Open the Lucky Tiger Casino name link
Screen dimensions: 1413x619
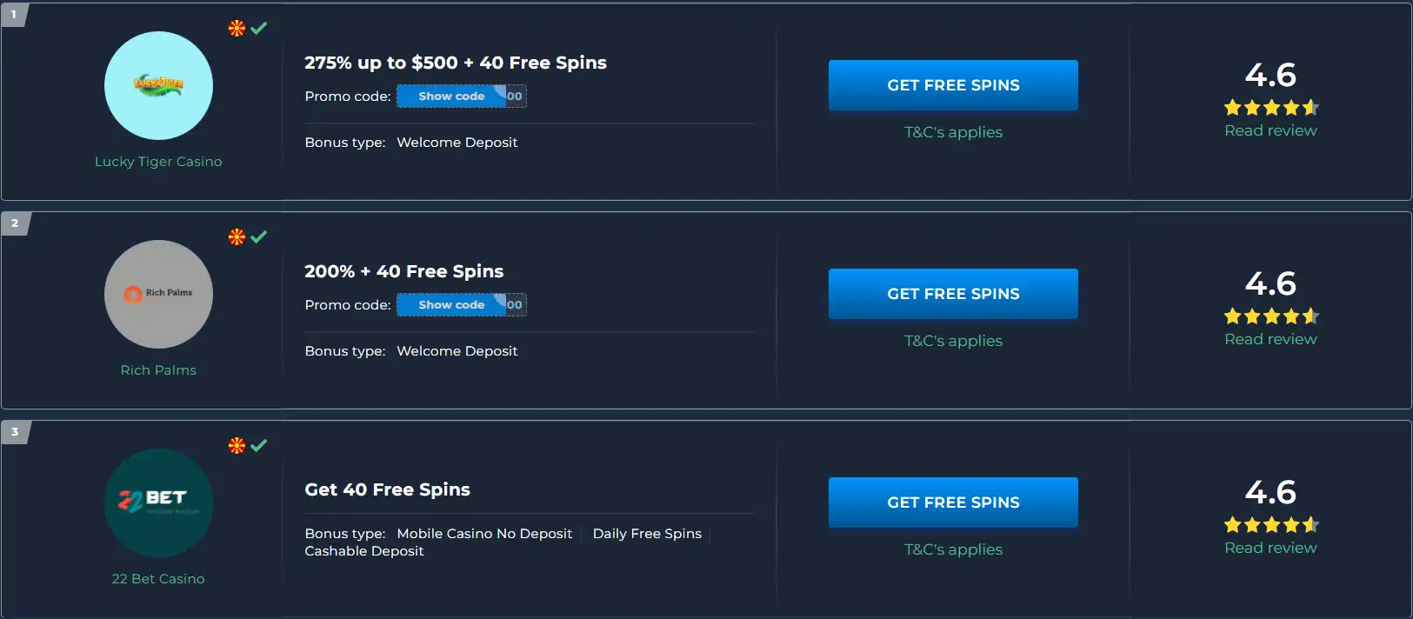[x=158, y=162]
